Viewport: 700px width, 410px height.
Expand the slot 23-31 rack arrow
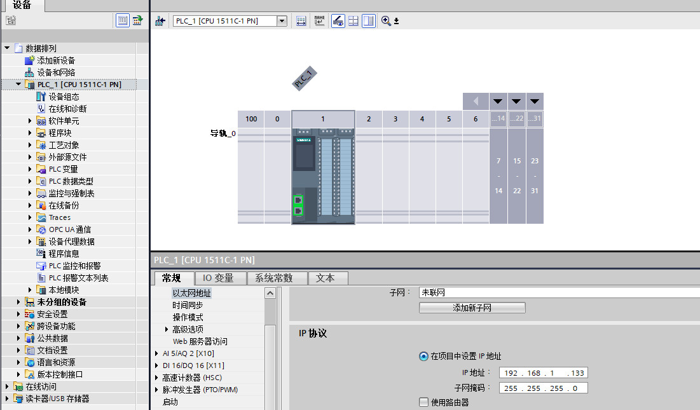tap(534, 101)
